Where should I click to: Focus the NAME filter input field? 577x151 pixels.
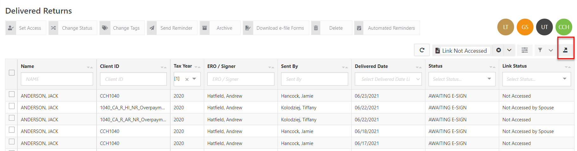[x=57, y=79]
